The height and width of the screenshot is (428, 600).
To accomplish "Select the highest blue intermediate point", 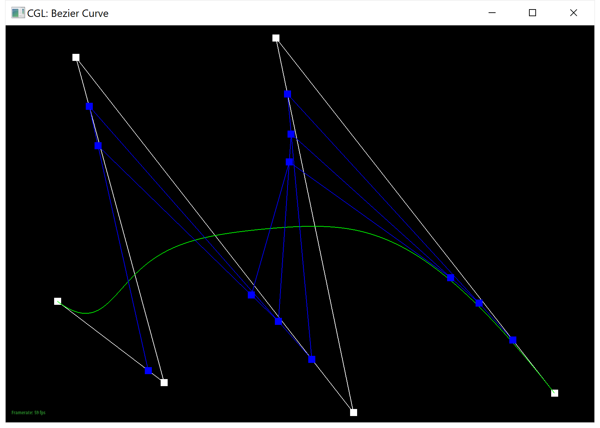I will click(287, 94).
